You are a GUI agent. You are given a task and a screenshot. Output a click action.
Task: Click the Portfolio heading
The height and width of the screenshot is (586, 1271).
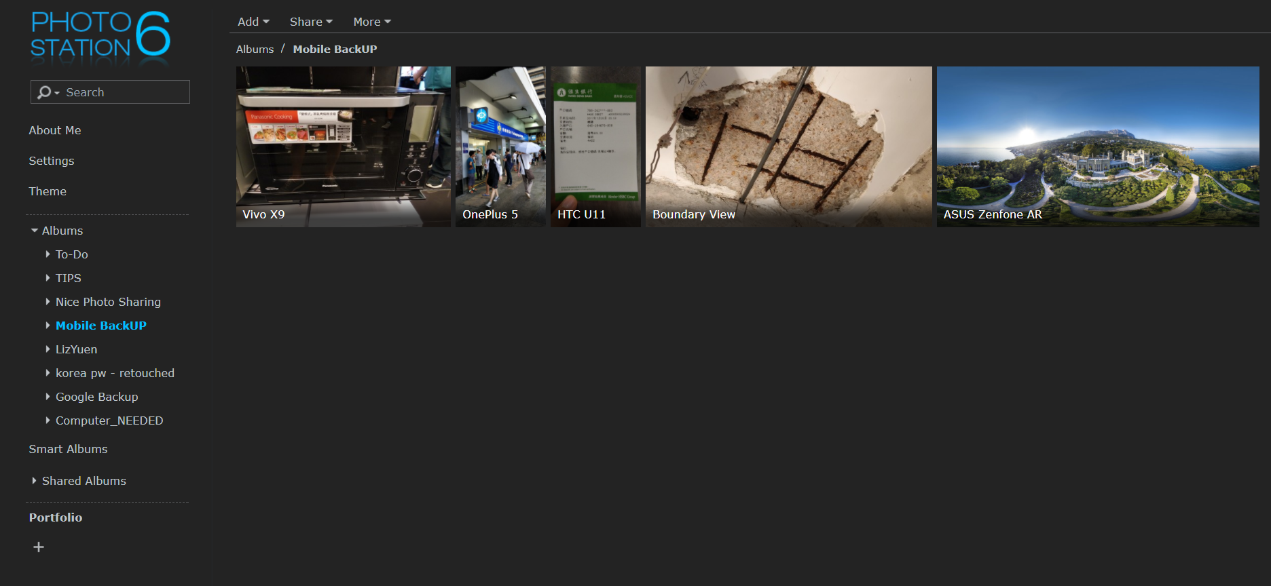[x=56, y=517]
